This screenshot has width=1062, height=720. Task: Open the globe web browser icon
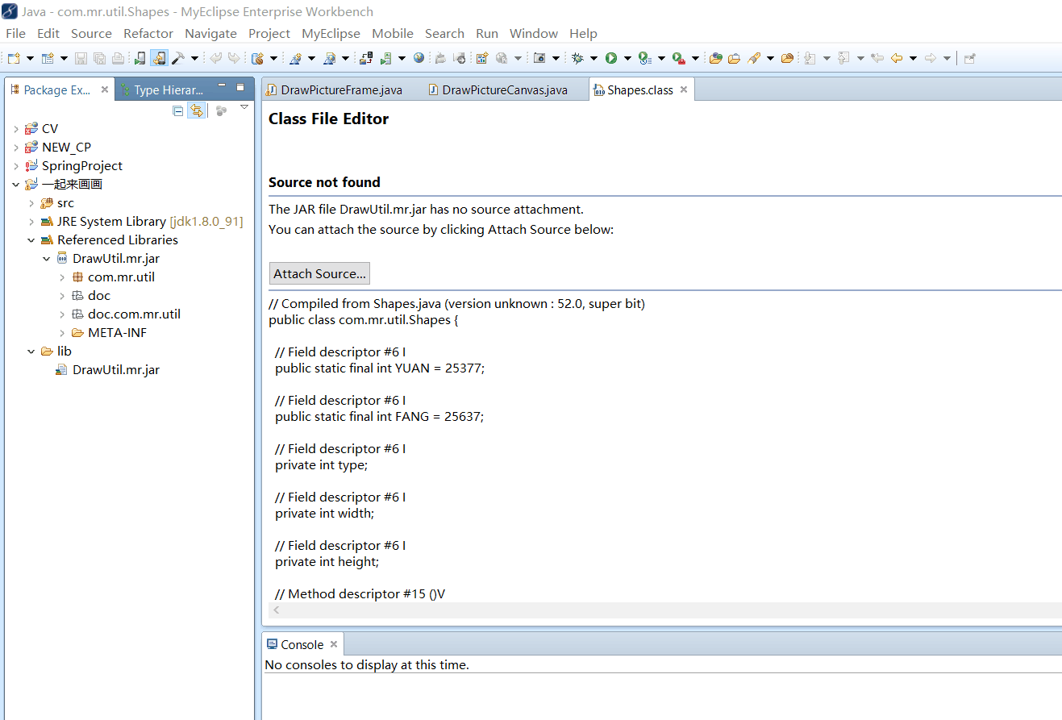(x=418, y=58)
